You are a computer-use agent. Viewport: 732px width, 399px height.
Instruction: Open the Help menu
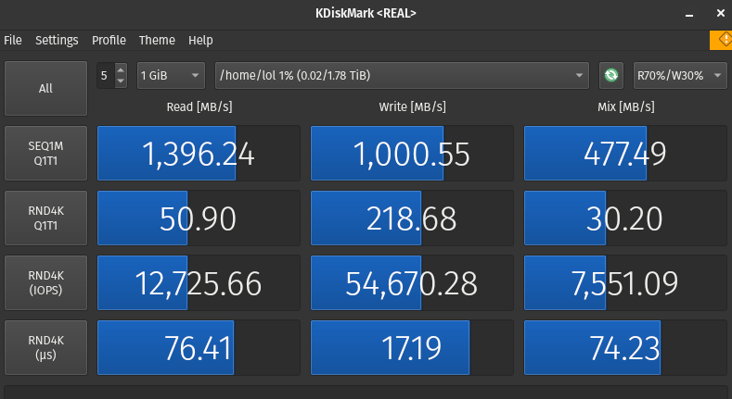pyautogui.click(x=200, y=41)
